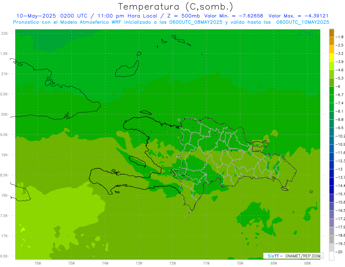Click the '19N' latitude label
The image size is (345, 267).
click(5, 155)
